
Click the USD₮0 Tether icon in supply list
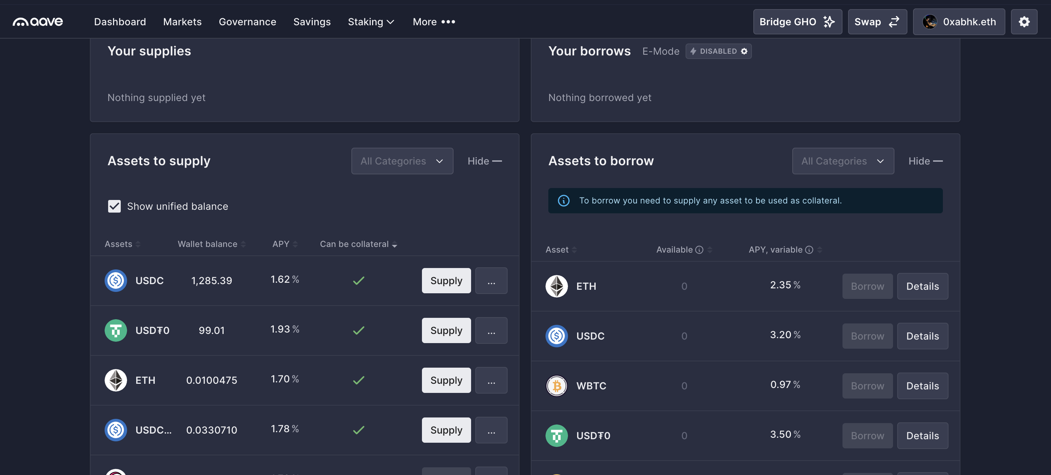coord(115,330)
